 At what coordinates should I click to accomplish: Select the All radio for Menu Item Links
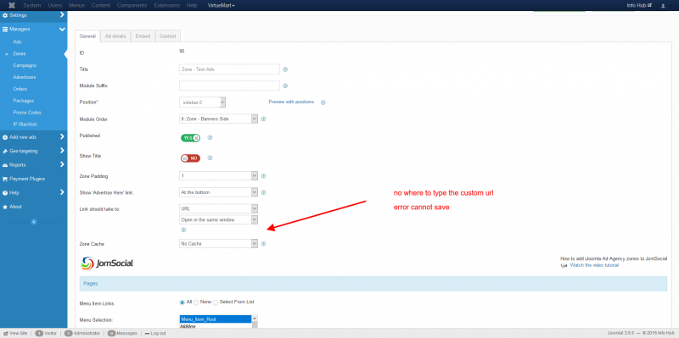click(182, 302)
